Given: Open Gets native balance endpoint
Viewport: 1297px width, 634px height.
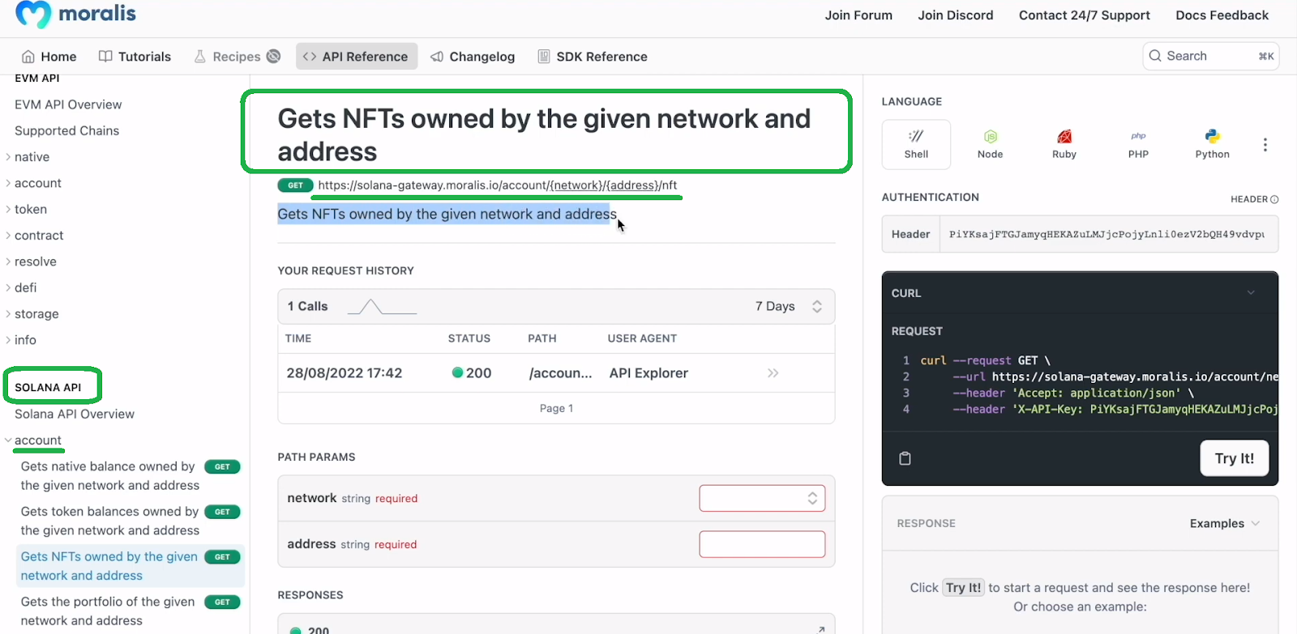Looking at the screenshot, I should 130,476.
